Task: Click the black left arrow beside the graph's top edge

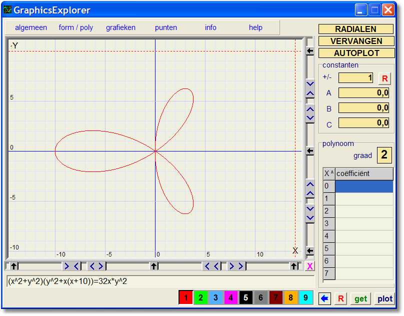Action: pos(310,51)
